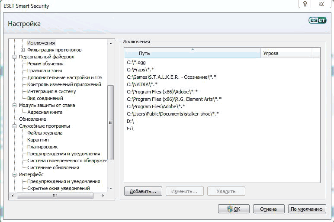
Task: Select exclusion C:\Fraps\*.*
Action: click(x=222, y=70)
